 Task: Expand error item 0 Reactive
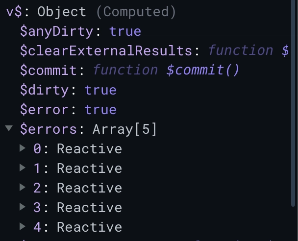(23, 148)
